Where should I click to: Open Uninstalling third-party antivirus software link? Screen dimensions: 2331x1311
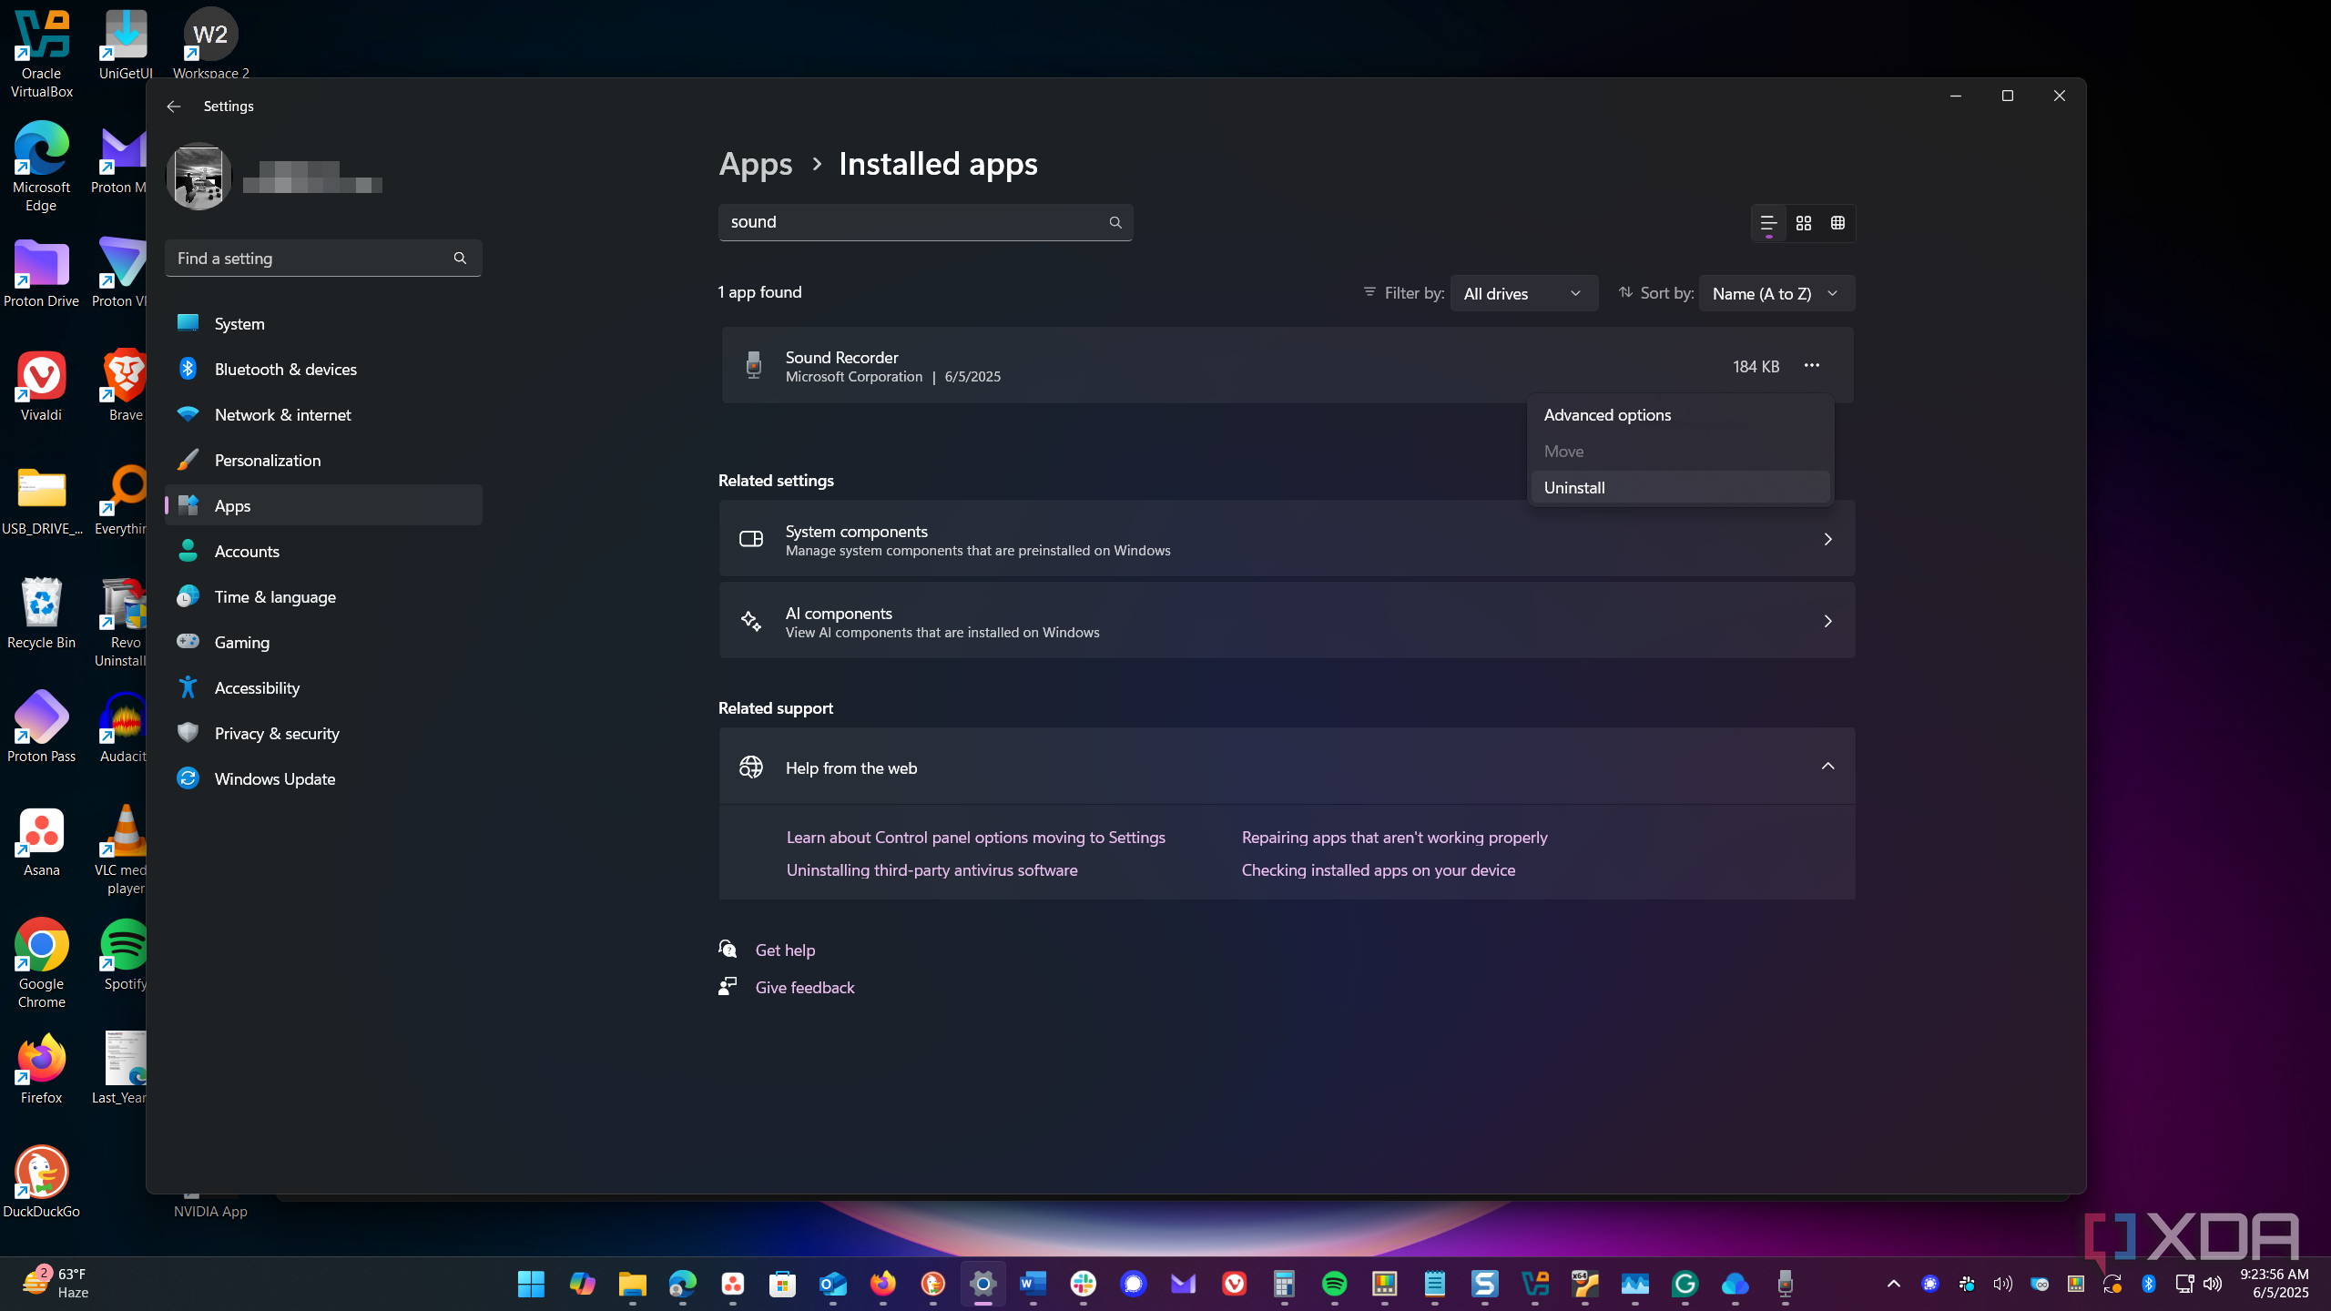[931, 869]
